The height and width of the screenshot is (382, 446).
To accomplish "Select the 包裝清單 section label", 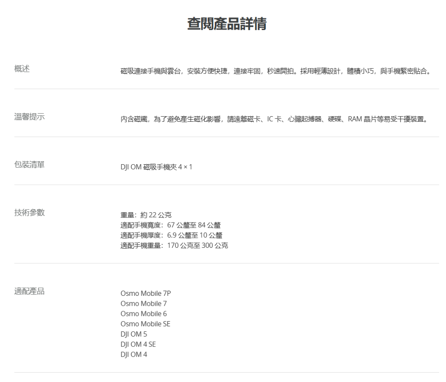I will coord(29,164).
